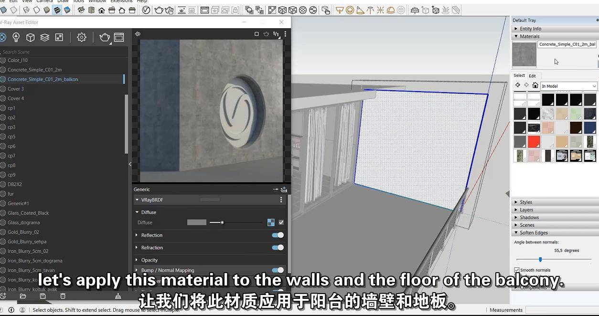The image size is (599, 316).
Task: Open the In Model collection dropdown
Action: tap(568, 86)
